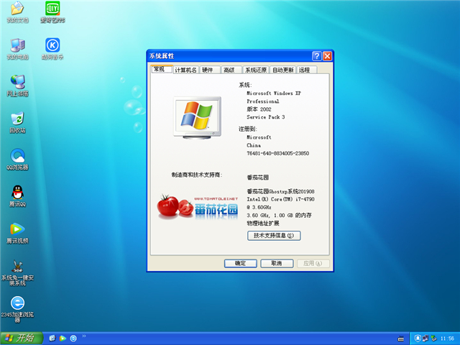Open the iQIYI PPS desktop icon
Image resolution: width=460 pixels, height=345 pixels.
pyautogui.click(x=52, y=11)
